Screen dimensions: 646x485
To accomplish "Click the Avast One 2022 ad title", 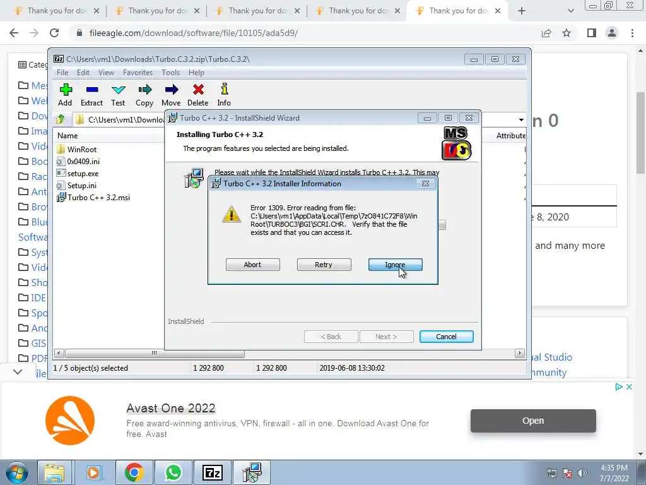I will (170, 409).
